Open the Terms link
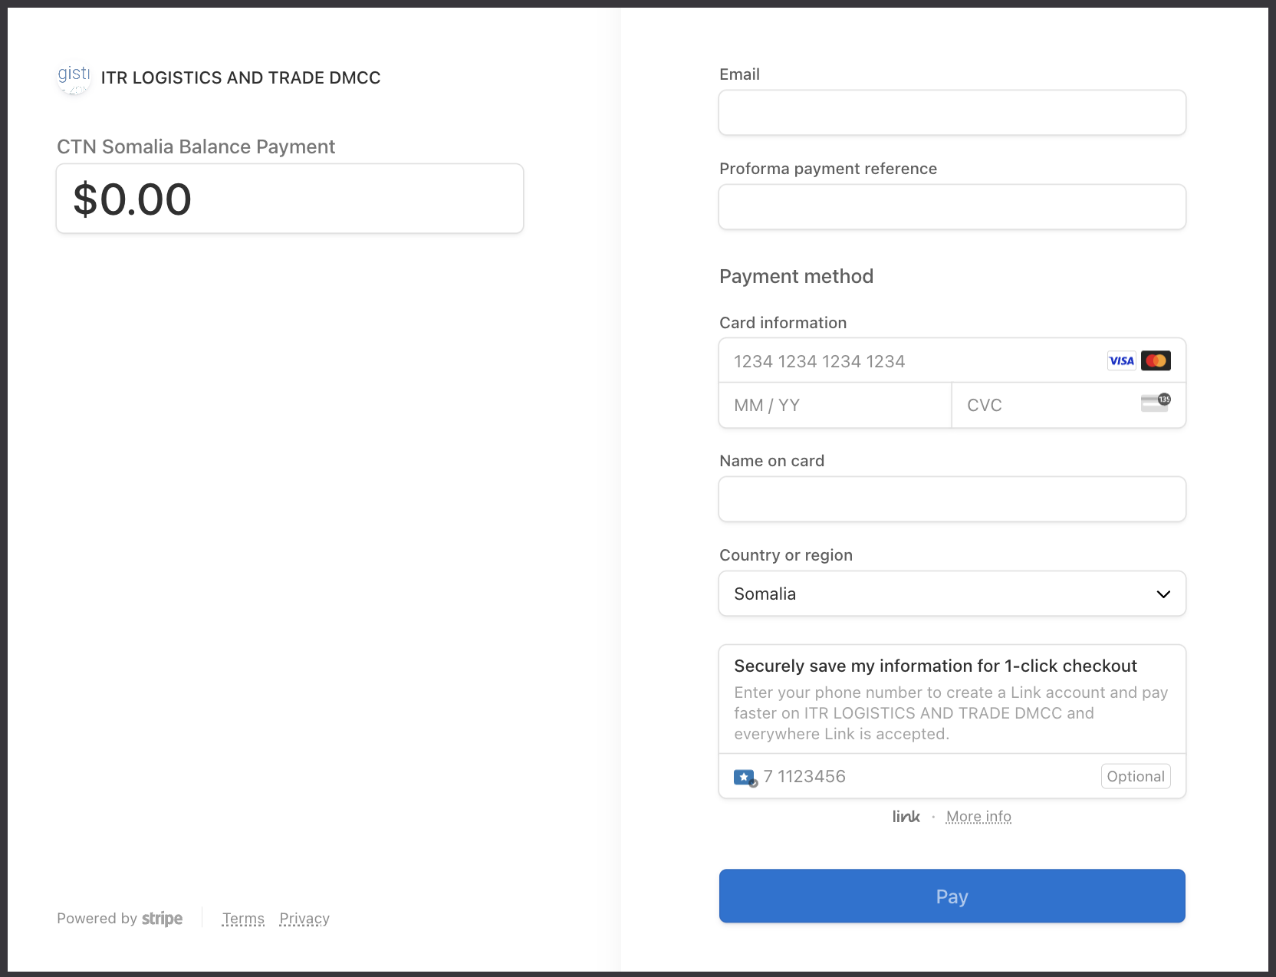 point(243,919)
